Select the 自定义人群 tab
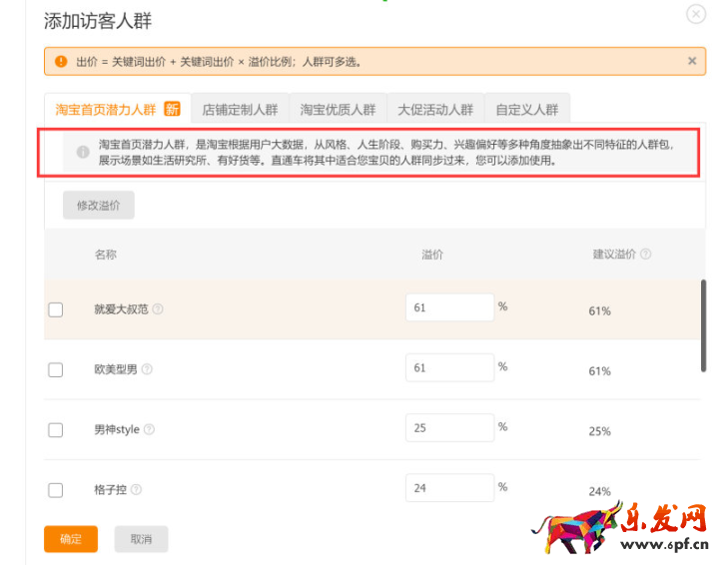 coord(527,110)
